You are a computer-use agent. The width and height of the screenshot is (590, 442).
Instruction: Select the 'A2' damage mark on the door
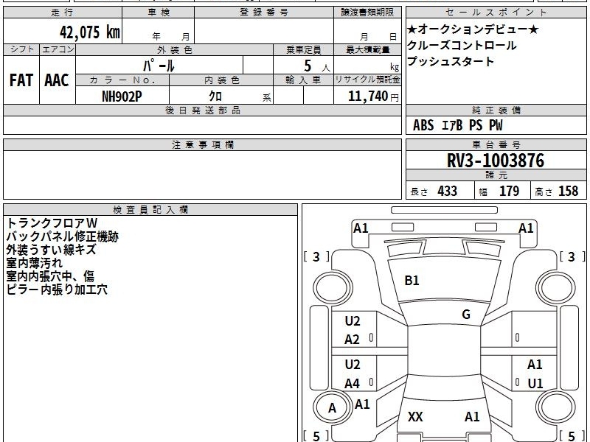[x=353, y=340]
